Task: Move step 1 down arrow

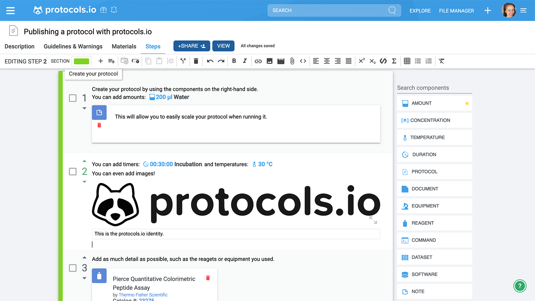Action: tap(84, 108)
